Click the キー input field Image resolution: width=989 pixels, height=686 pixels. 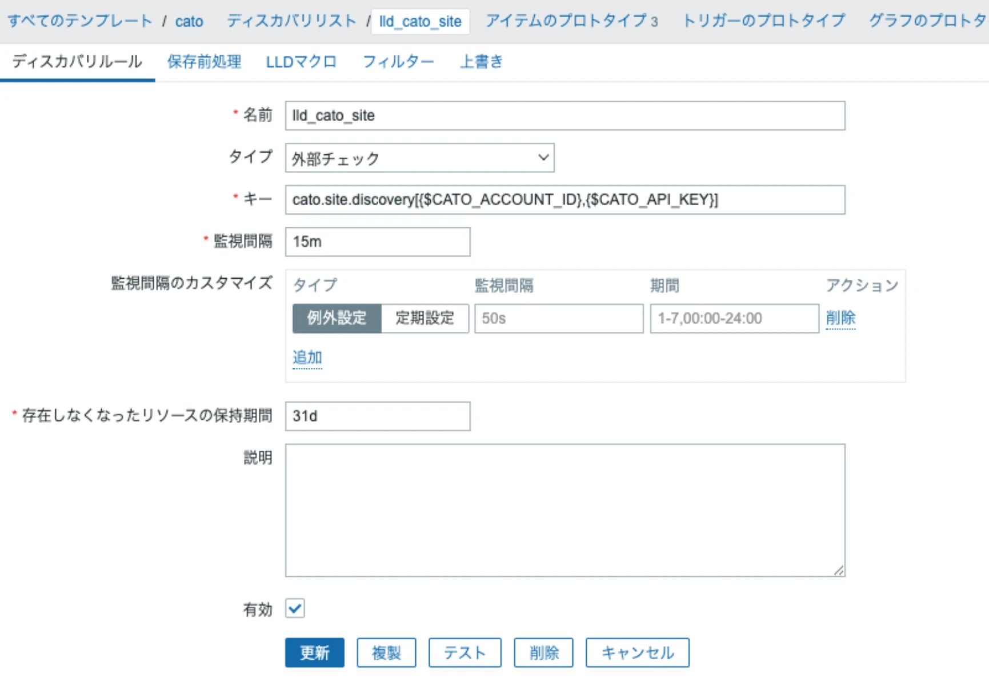(564, 200)
